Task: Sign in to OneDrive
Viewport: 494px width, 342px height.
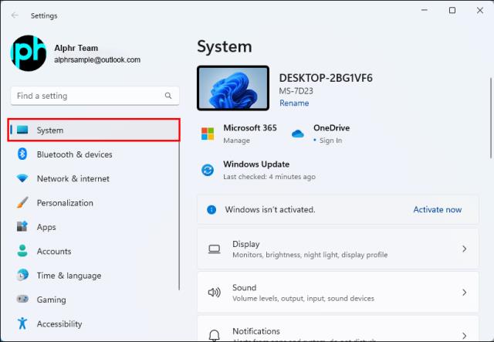Action: click(x=330, y=141)
